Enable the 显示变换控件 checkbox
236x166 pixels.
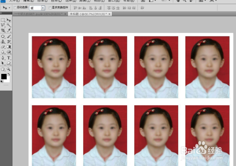[50, 8]
